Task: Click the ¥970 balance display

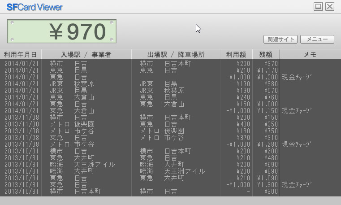Action: coord(62,31)
